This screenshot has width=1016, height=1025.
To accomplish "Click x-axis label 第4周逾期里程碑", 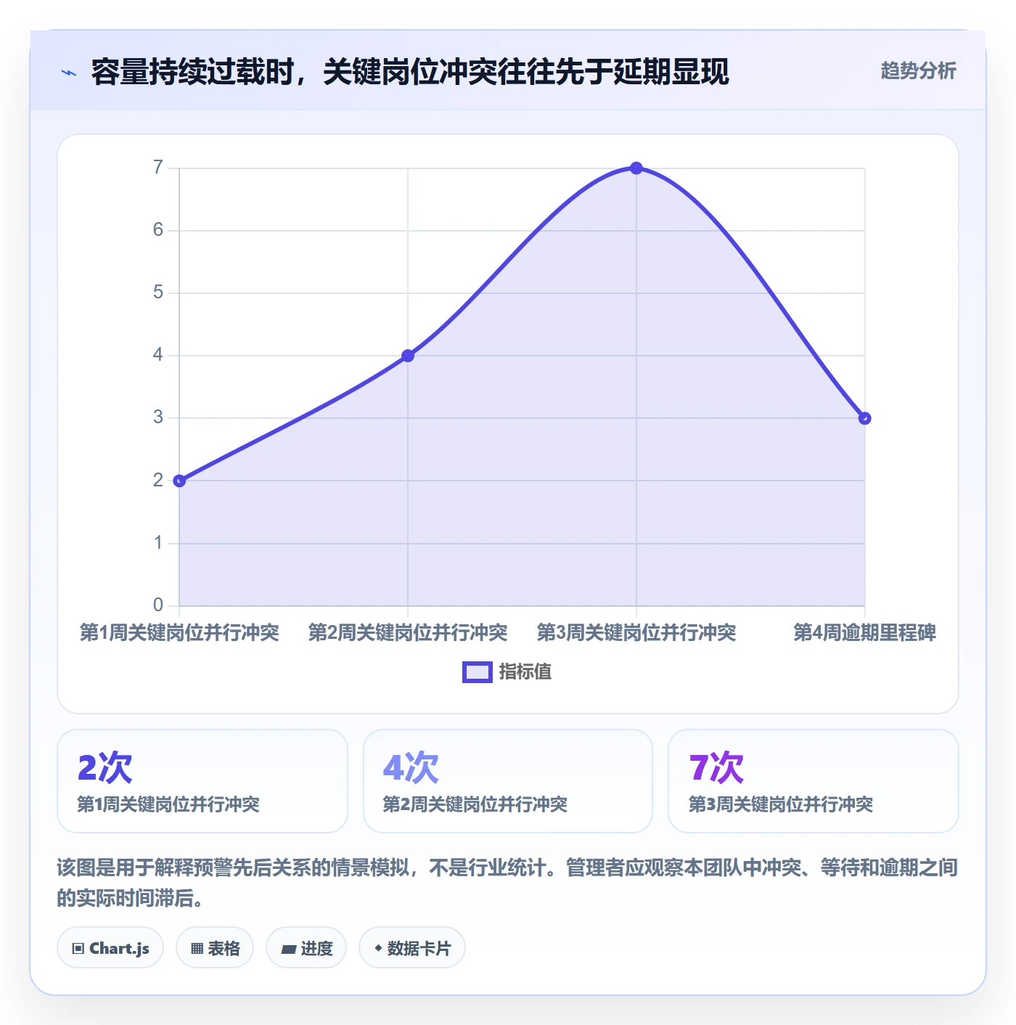I will (x=864, y=633).
